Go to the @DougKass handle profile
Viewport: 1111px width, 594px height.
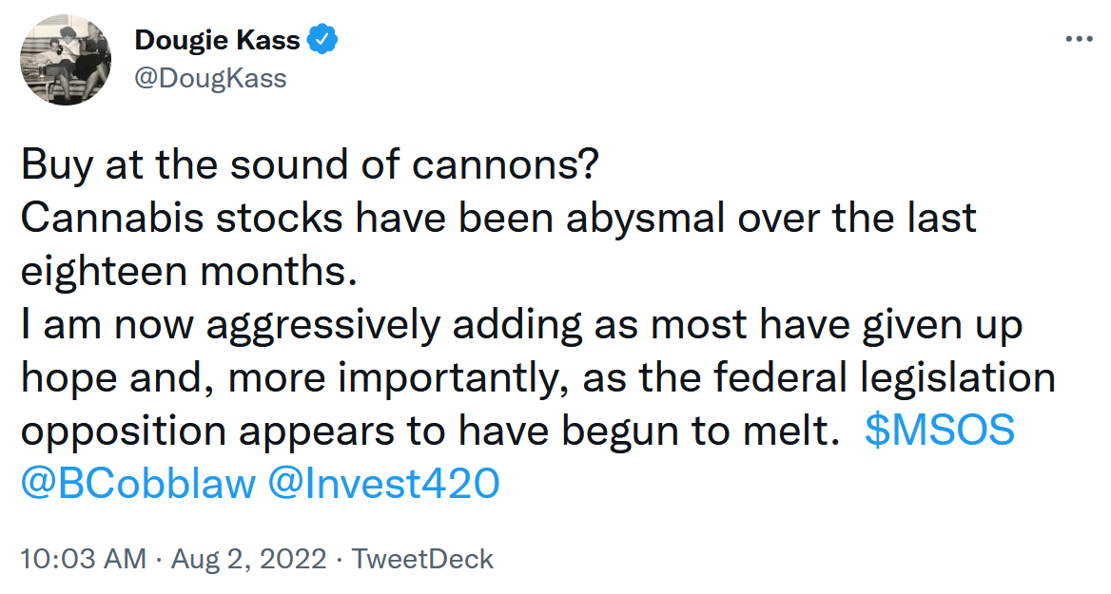click(x=210, y=78)
